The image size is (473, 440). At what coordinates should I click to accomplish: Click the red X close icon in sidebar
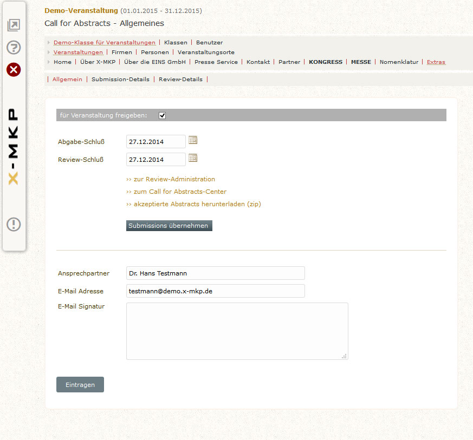tap(14, 70)
